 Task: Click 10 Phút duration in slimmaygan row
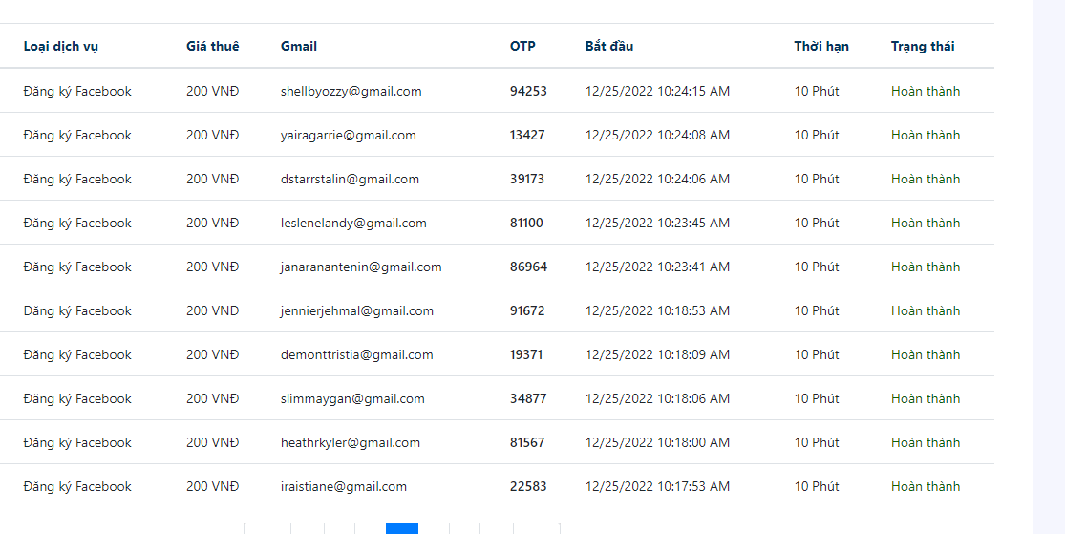tap(817, 398)
